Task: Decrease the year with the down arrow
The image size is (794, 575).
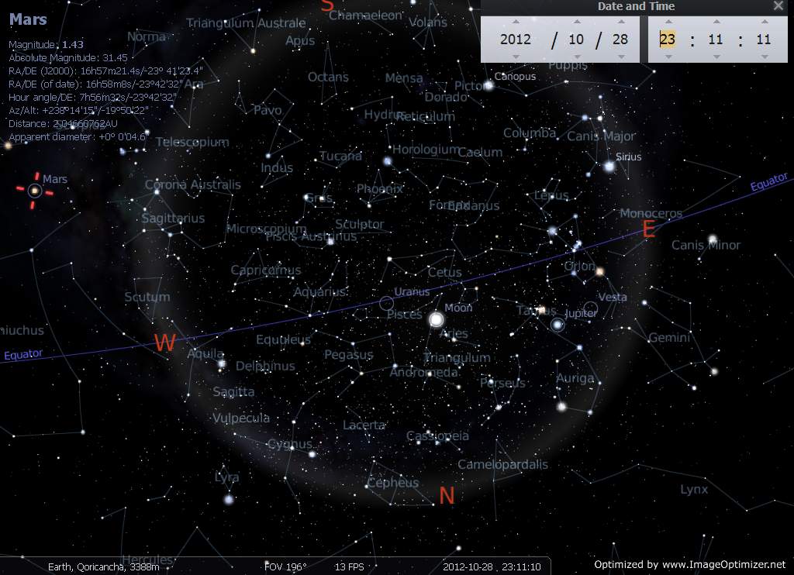Action: tap(516, 56)
